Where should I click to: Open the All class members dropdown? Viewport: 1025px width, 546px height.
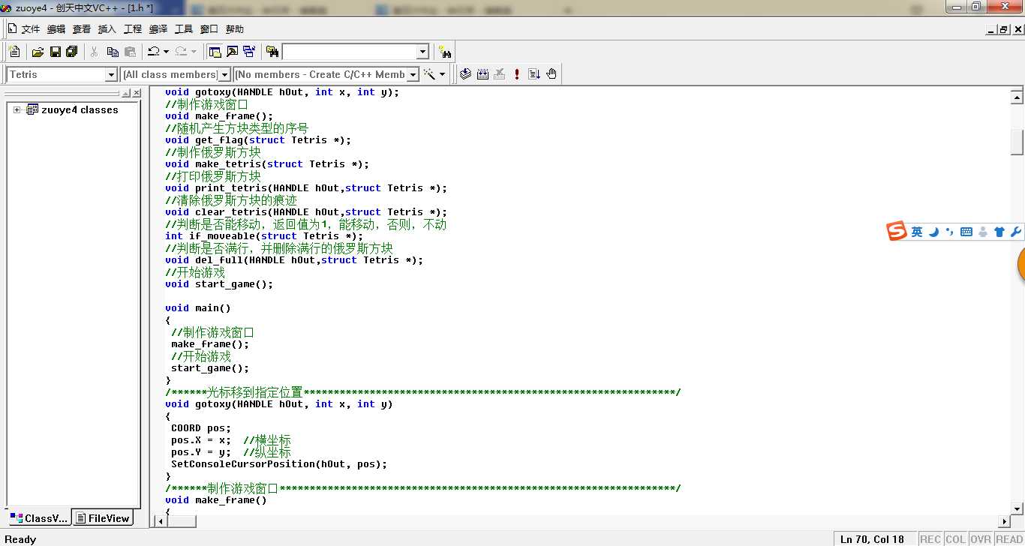coord(224,74)
